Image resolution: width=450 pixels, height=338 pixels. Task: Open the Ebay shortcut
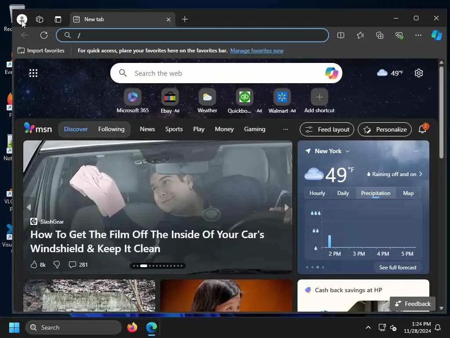(x=170, y=101)
